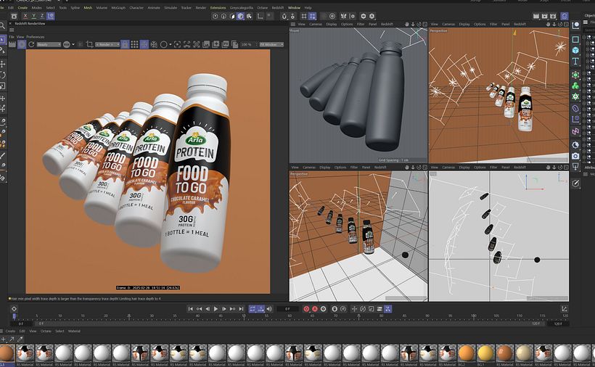595x367 pixels.
Task: Toggle the coordinate system button
Action: 51,16
